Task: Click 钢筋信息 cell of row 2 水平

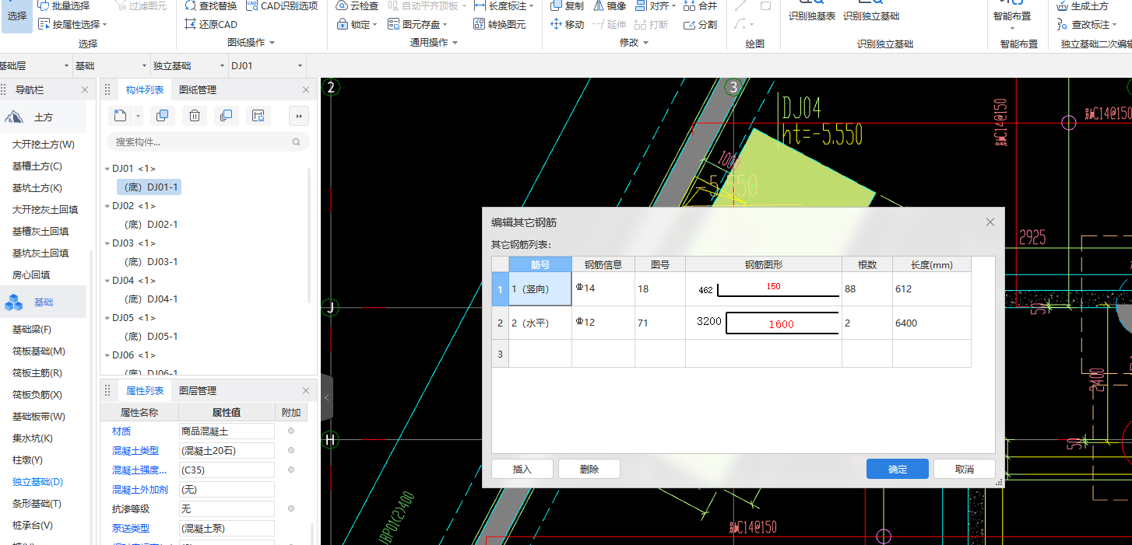Action: [x=603, y=323]
